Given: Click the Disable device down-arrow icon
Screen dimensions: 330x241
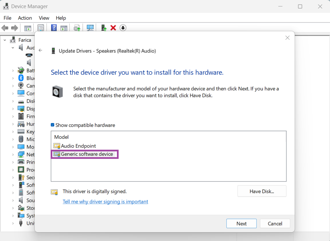Looking at the screenshot, I should pyautogui.click(x=123, y=28).
